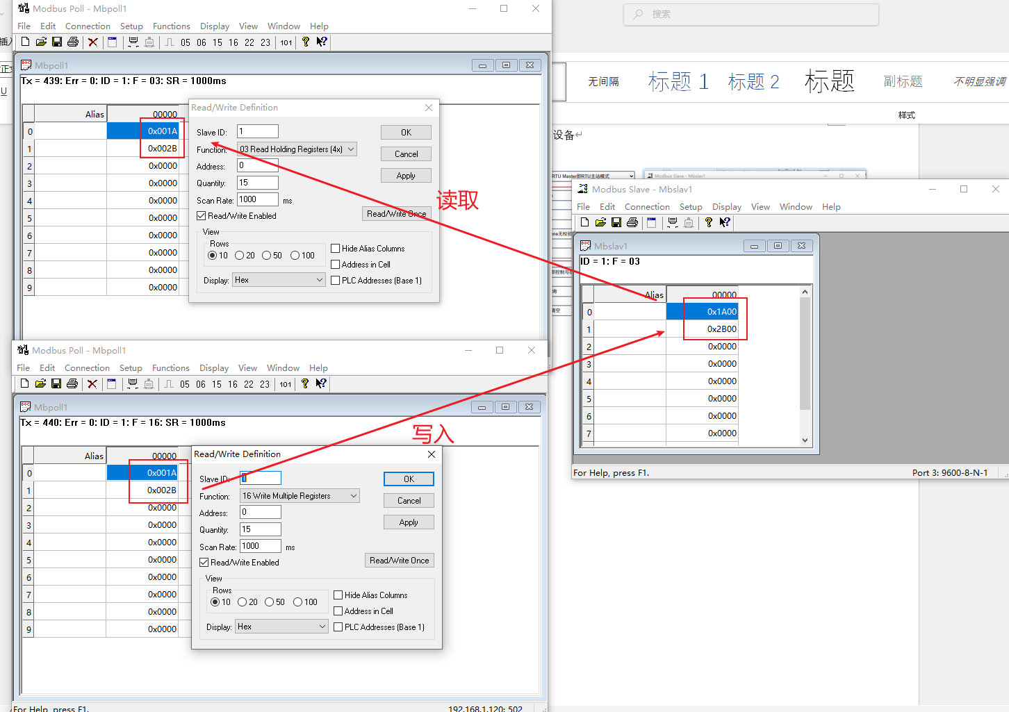Open Display Hex dropdown in 16 Write Multiple Registers dialog
The height and width of the screenshot is (712, 1009).
(x=281, y=627)
